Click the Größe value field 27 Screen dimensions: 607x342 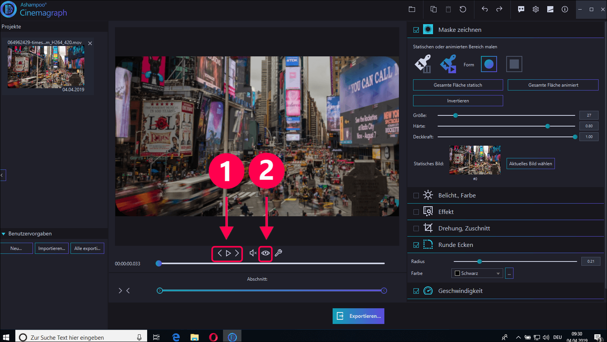pos(589,115)
